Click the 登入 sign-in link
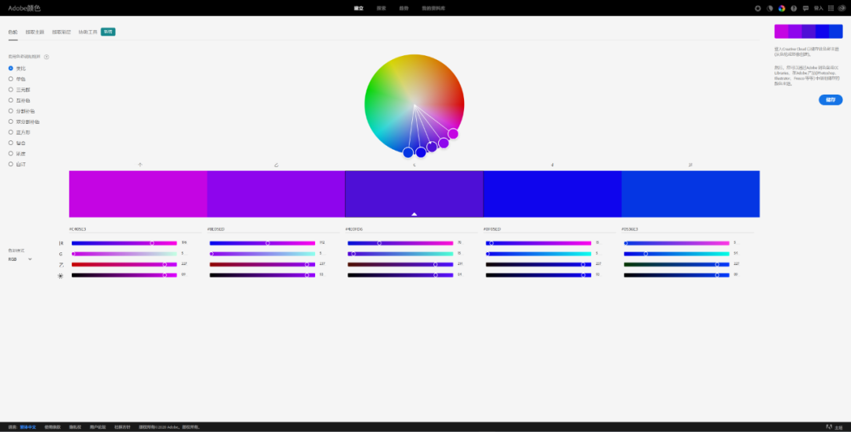This screenshot has width=851, height=432. coord(819,8)
